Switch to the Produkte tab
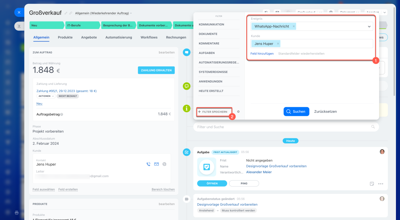This screenshot has height=220, width=400. (65, 37)
